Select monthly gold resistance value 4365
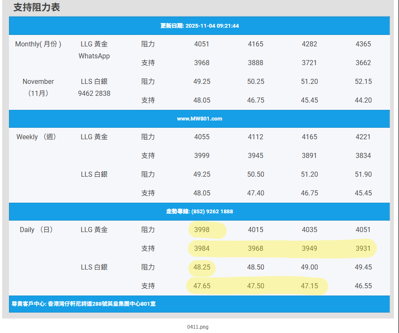399x333 pixels. (363, 44)
